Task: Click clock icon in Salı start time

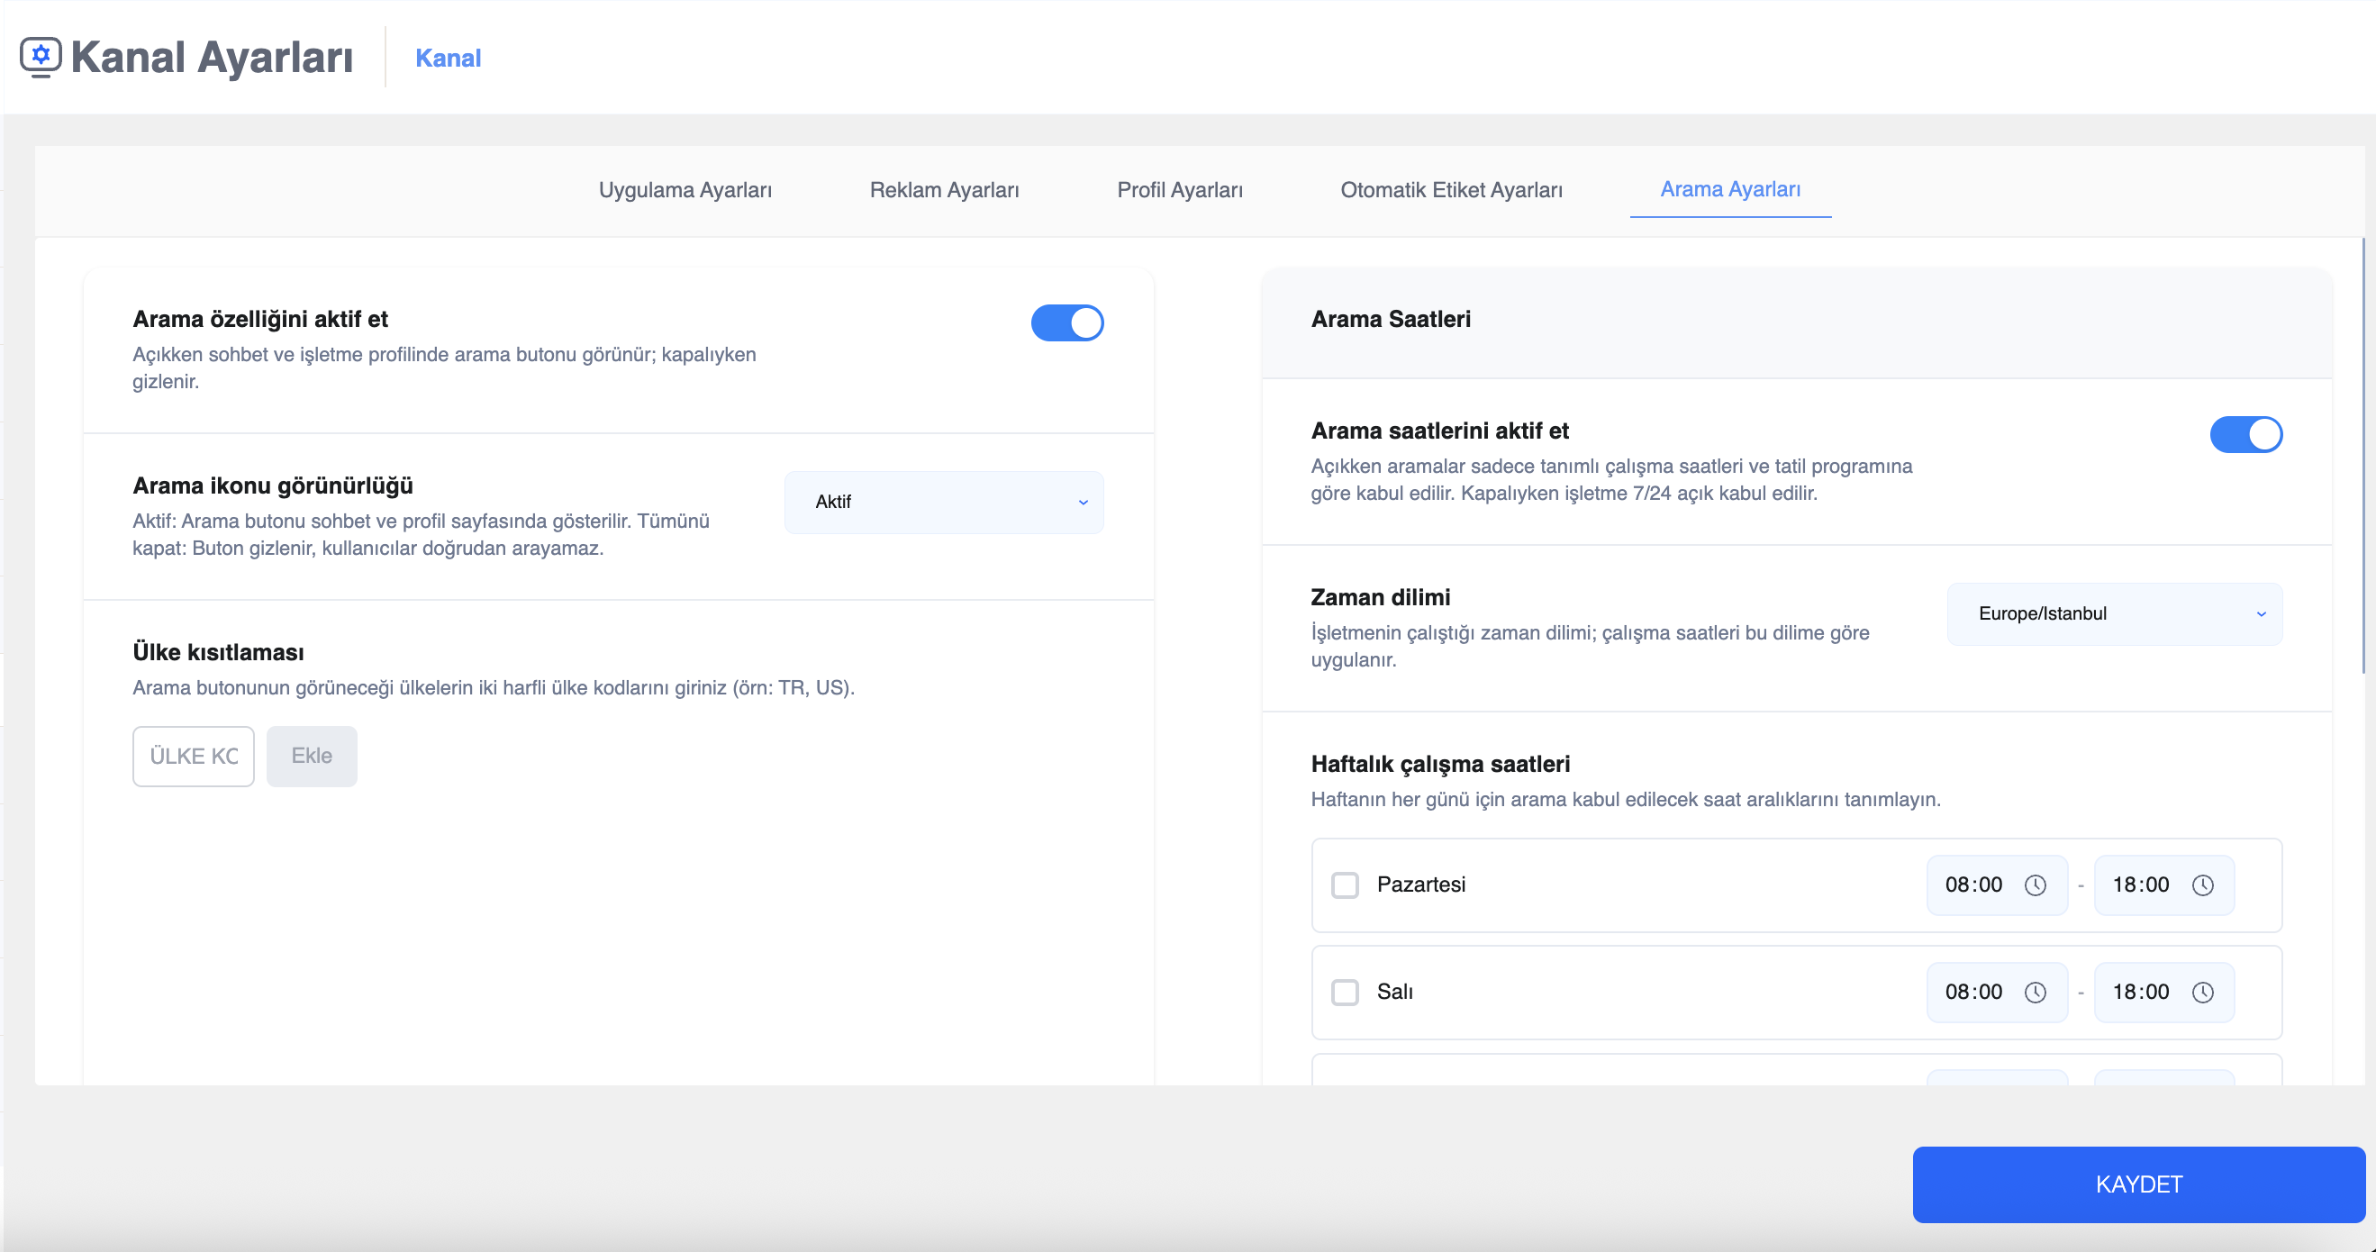Action: tap(2035, 993)
